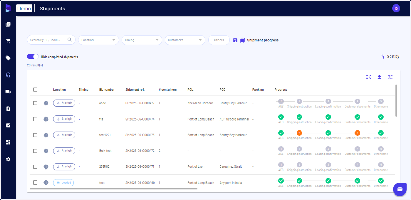Click the Others filter button

[x=219, y=40]
